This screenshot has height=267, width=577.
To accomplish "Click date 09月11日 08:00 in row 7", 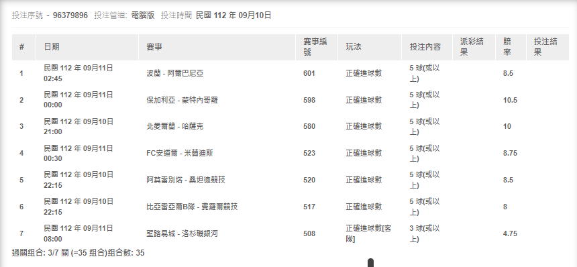I will coord(78,233).
